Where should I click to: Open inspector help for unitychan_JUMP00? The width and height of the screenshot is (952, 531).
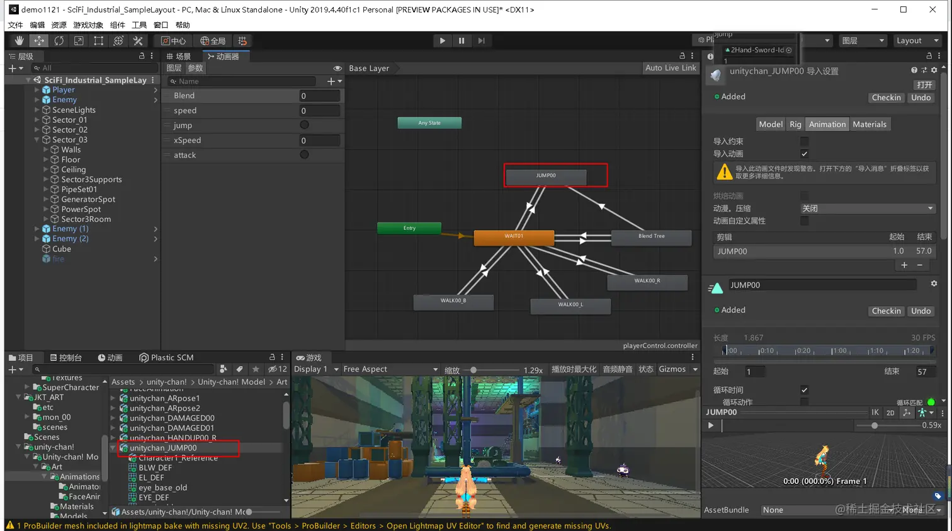point(914,71)
